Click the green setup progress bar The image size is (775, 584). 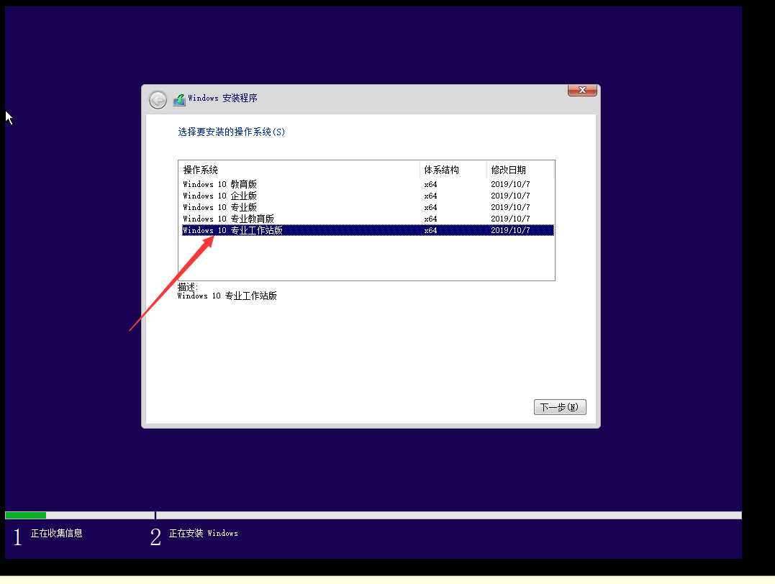(26, 516)
